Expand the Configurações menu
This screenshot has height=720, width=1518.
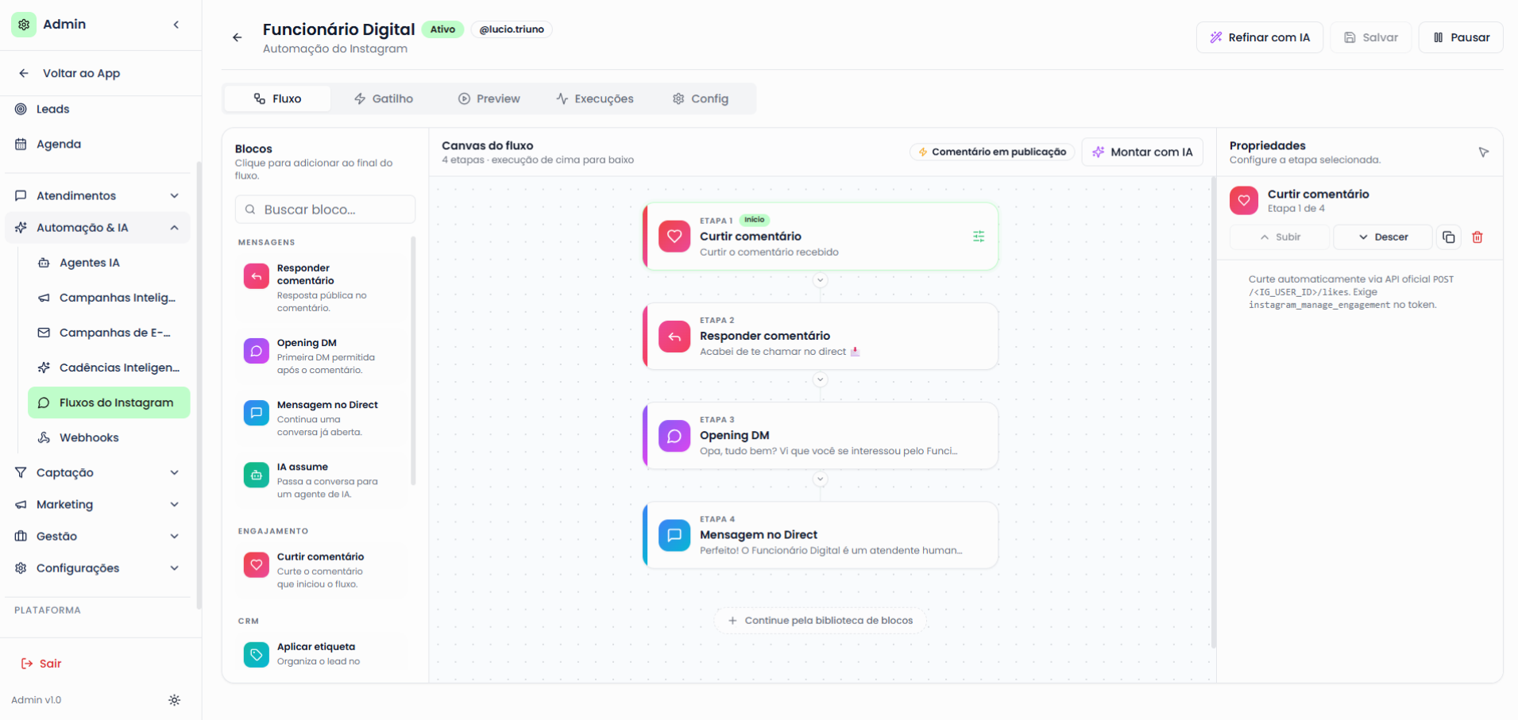point(98,568)
